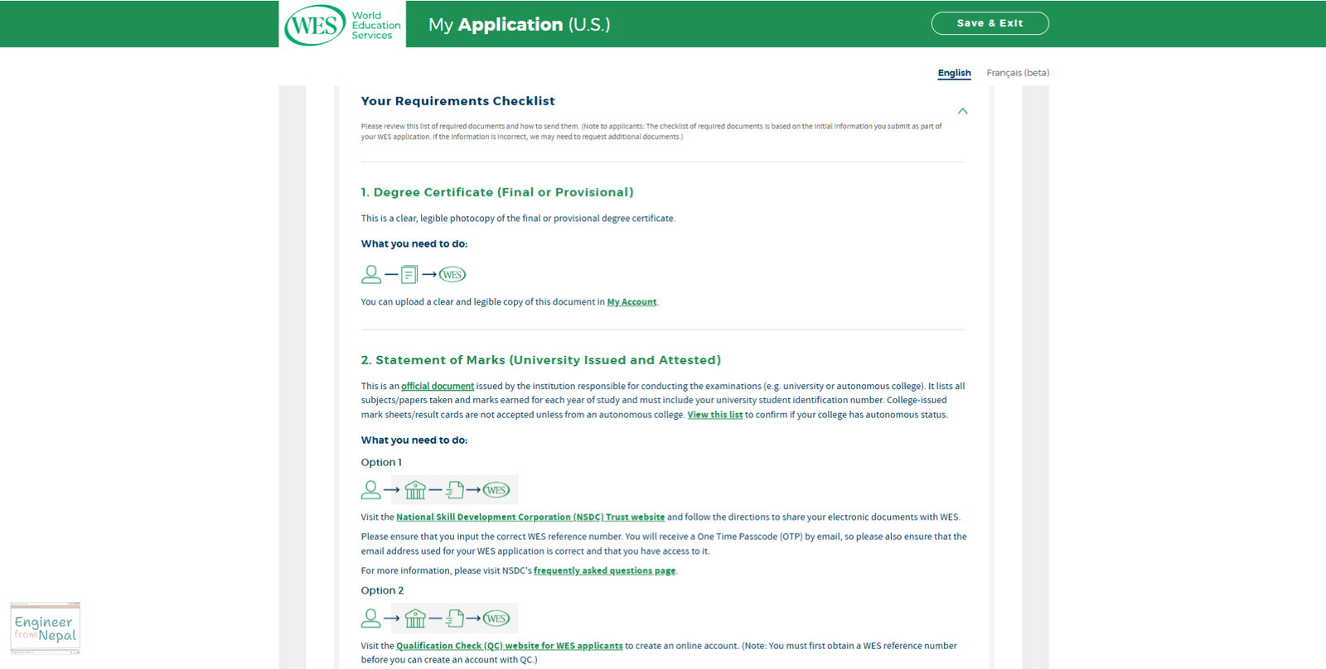The image size is (1326, 669).
Task: Open the View this list link
Action: (x=714, y=415)
